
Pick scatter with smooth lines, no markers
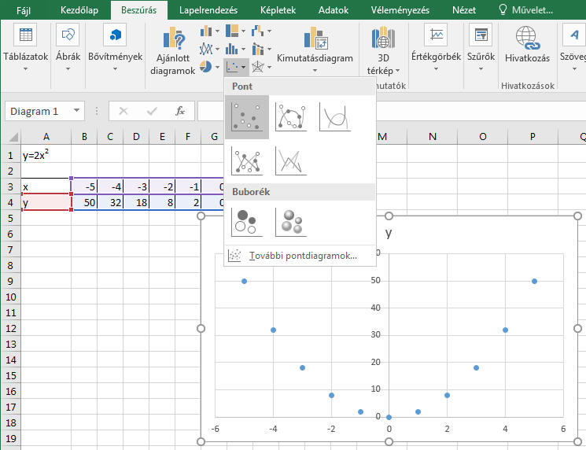point(335,117)
